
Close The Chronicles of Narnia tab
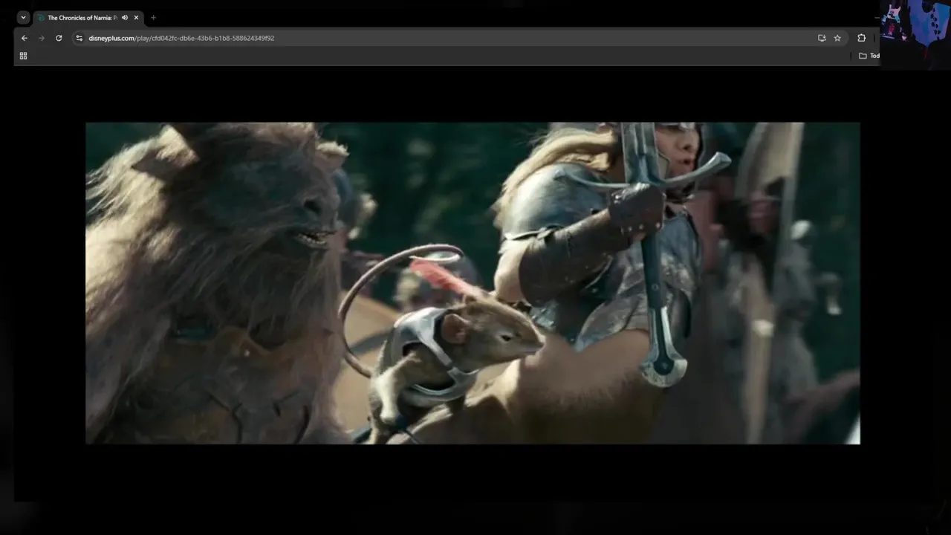click(136, 17)
